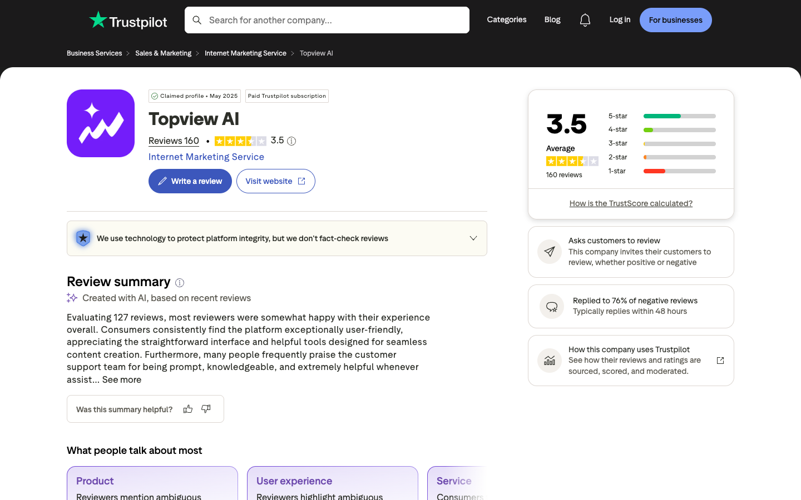
Task: Click the Paid Trustpilot subscription badge
Action: (x=287, y=96)
